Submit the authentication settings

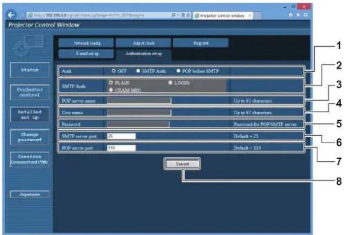point(182,164)
